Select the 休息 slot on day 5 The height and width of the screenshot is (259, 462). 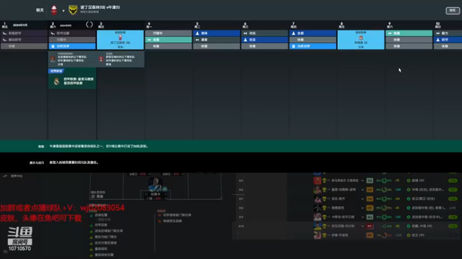pyautogui.click(x=216, y=46)
